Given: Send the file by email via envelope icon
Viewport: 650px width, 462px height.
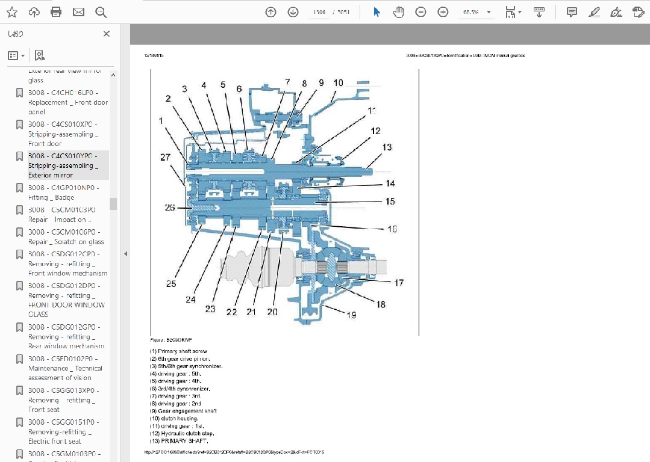Looking at the screenshot, I should click(78, 12).
